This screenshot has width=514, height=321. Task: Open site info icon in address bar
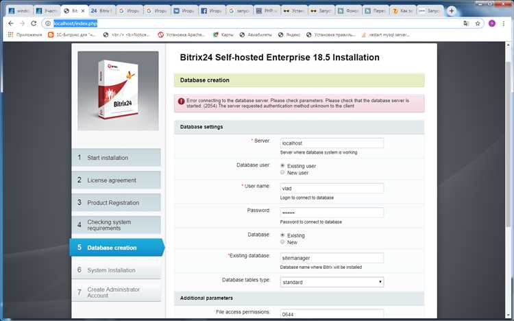click(48, 23)
